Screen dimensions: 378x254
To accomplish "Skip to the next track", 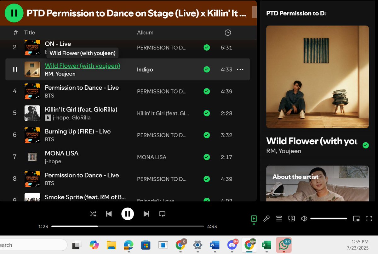I will (x=146, y=214).
